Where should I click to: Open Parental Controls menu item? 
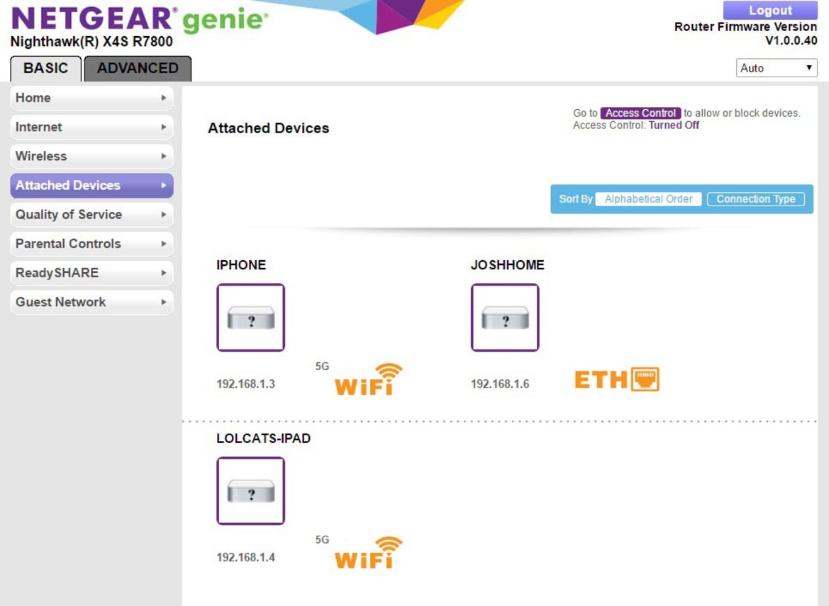pos(92,244)
